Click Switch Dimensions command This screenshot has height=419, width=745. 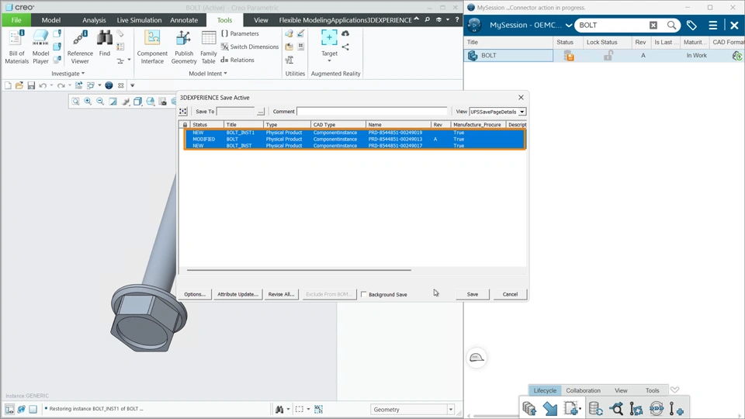point(249,47)
